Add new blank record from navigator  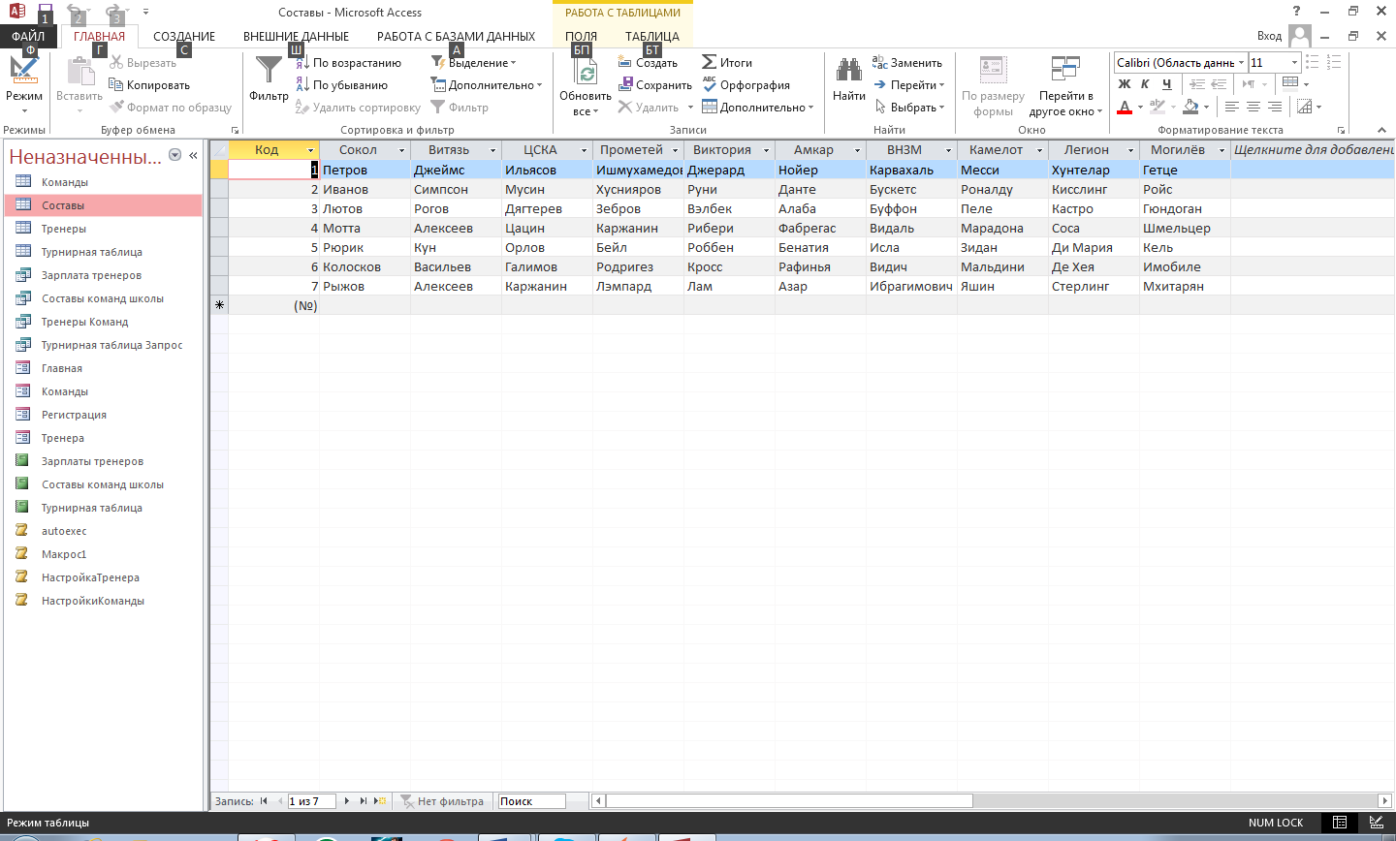click(x=381, y=801)
